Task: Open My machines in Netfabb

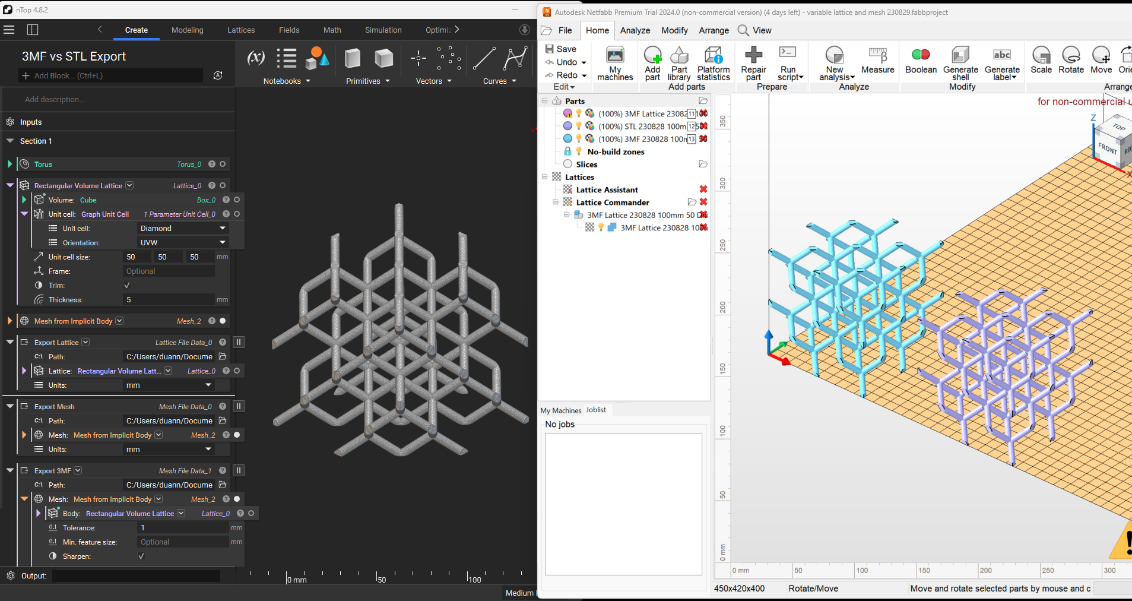Action: pyautogui.click(x=615, y=56)
